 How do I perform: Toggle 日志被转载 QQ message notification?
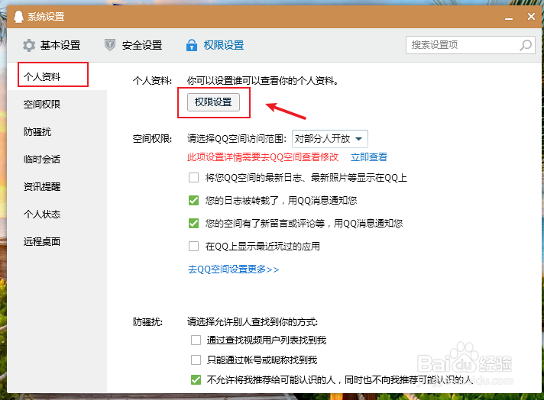click(x=193, y=200)
